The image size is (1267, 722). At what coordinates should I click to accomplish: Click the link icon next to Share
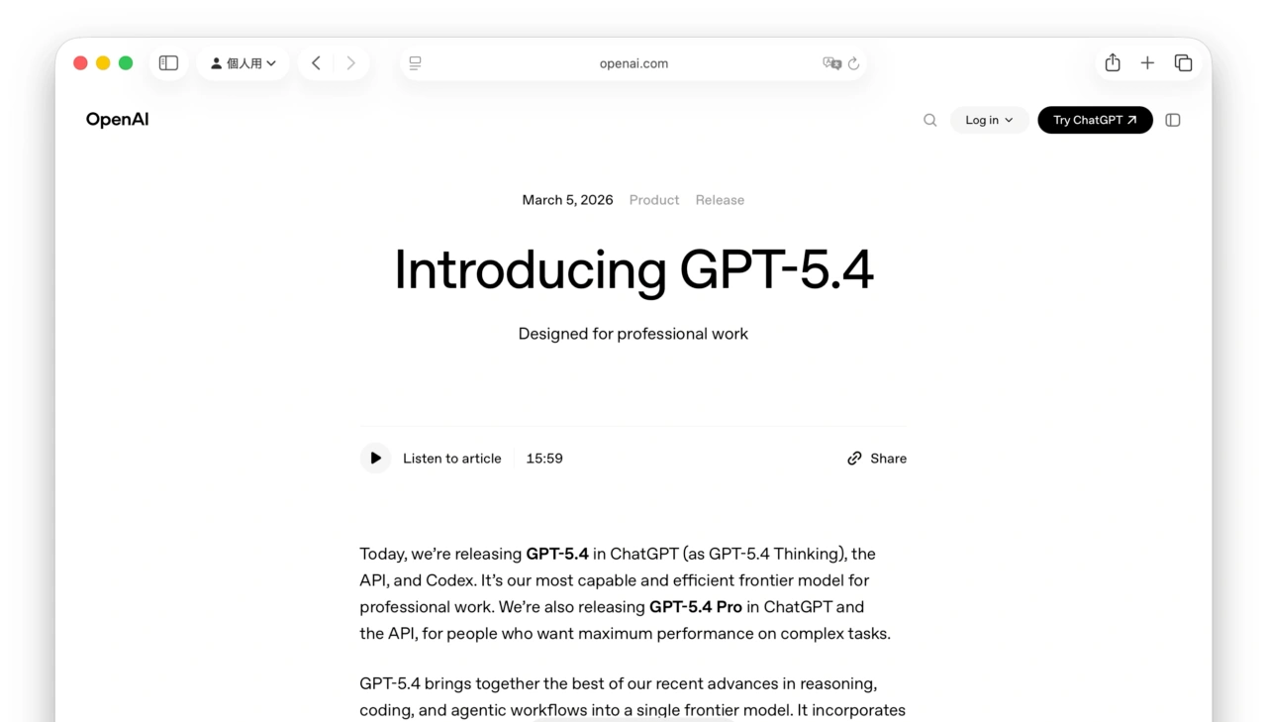pyautogui.click(x=854, y=458)
